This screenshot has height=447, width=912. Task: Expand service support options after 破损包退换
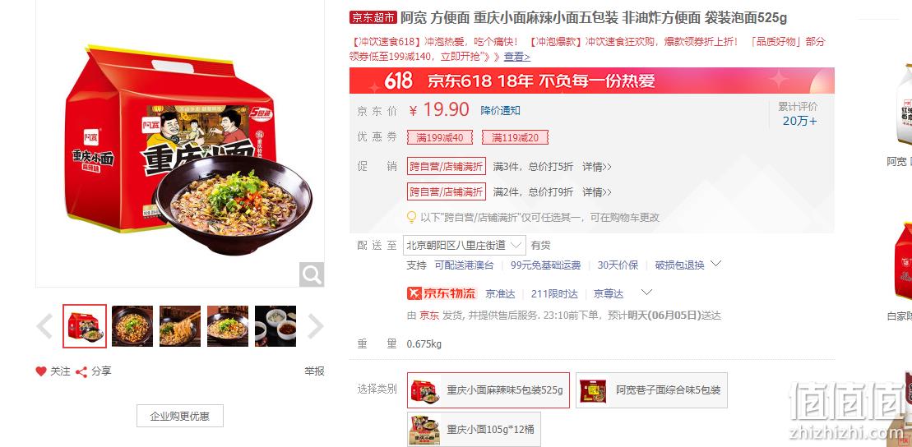[716, 264]
